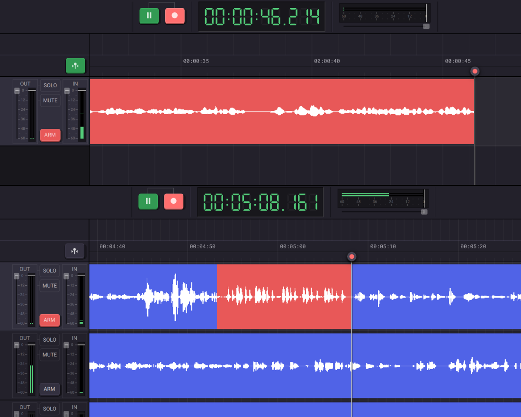Screen dimensions: 521x417
Task: Mute the track with the partially red clip
Action: (x=50, y=286)
